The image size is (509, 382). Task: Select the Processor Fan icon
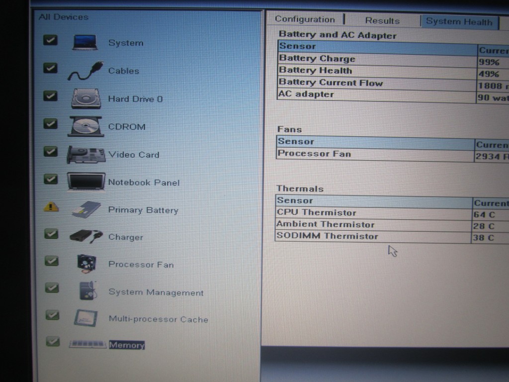[86, 264]
